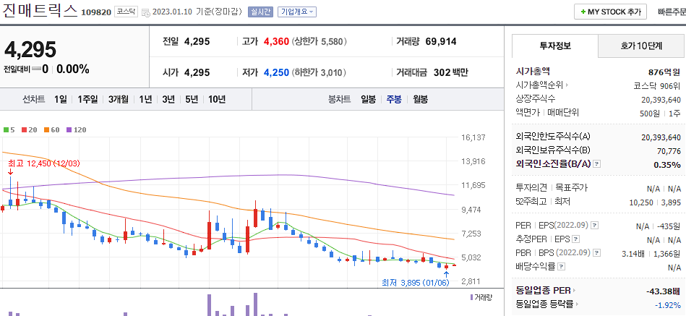Open help icon for 외국인소진율(B/A)
This screenshot has height=316, width=686.
(x=597, y=164)
